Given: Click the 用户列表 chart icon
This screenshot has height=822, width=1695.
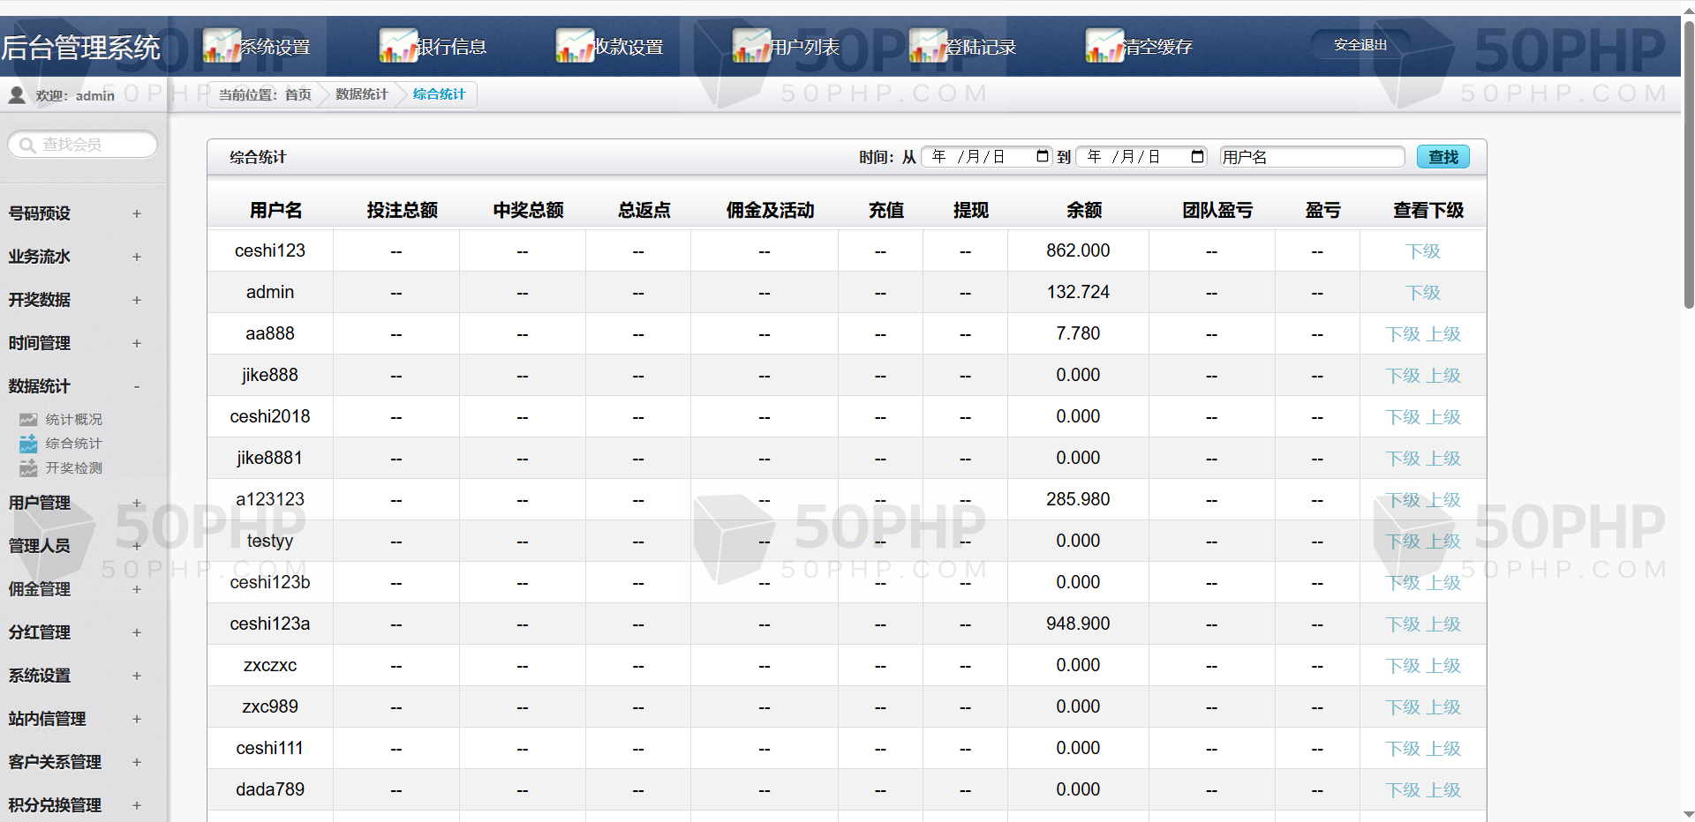Looking at the screenshot, I should point(751,46).
